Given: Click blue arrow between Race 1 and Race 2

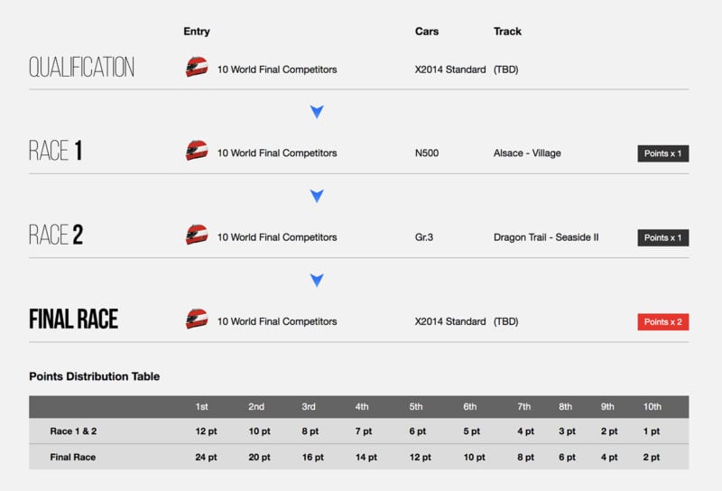Looking at the screenshot, I should pos(317,196).
